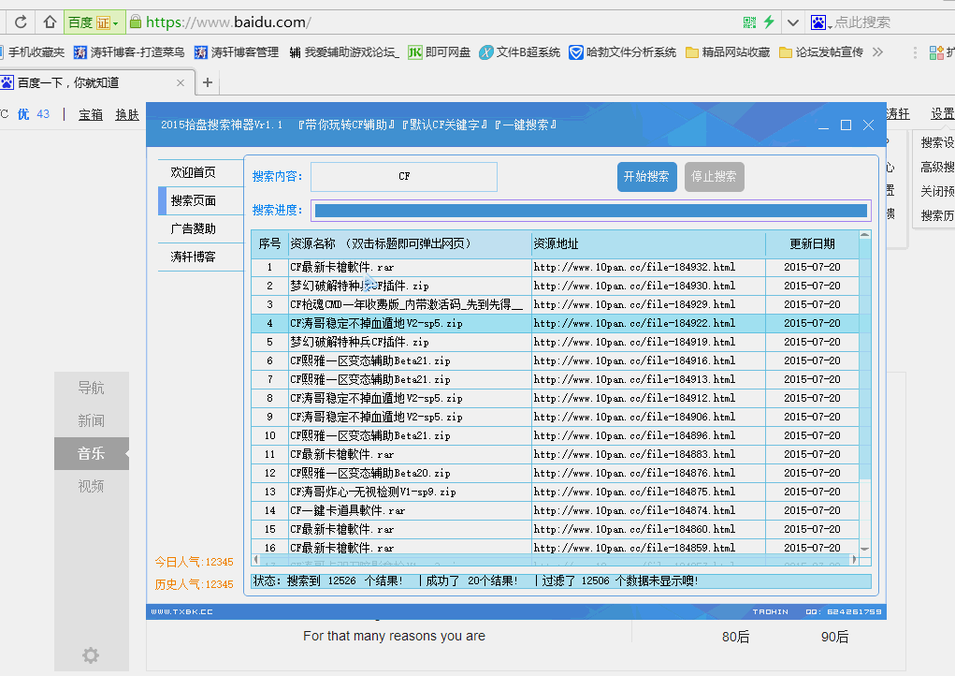Viewport: 955px width, 676px height.
Task: Click the settings gear in left sidebar
Action: 91,655
